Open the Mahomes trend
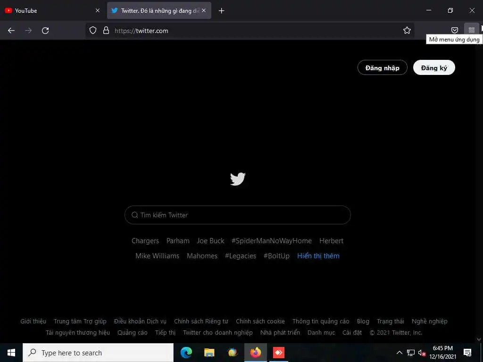Image resolution: width=483 pixels, height=362 pixels. point(202,256)
